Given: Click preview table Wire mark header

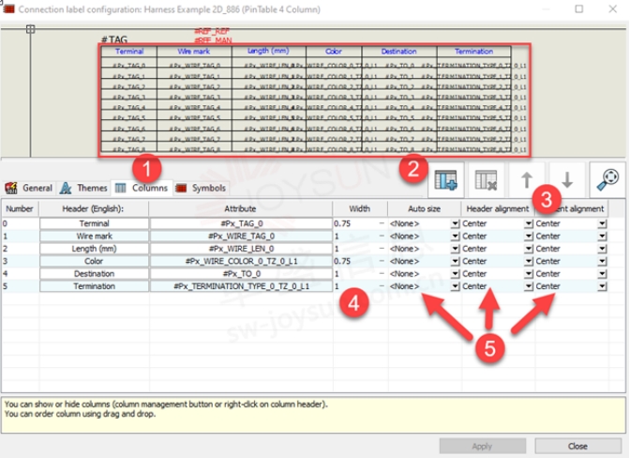Looking at the screenshot, I should [194, 52].
